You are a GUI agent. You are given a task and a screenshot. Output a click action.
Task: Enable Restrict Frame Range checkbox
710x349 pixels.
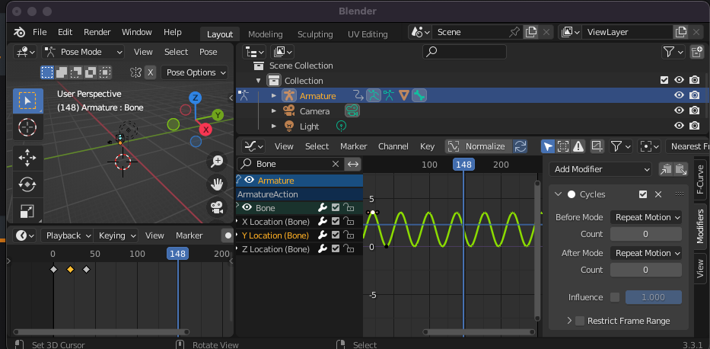coord(580,321)
